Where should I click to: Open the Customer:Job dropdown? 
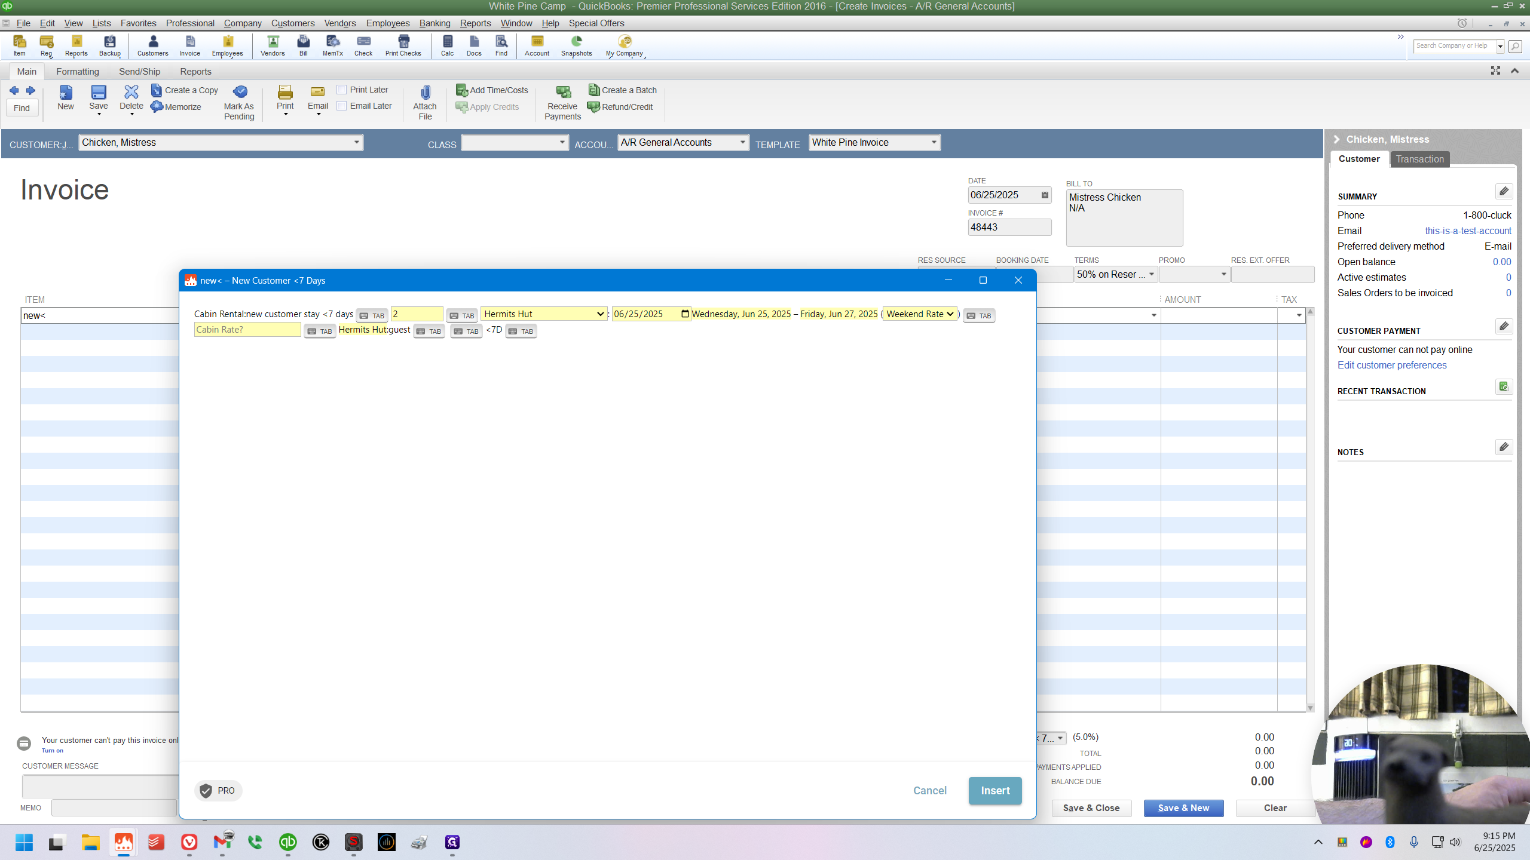coord(356,142)
